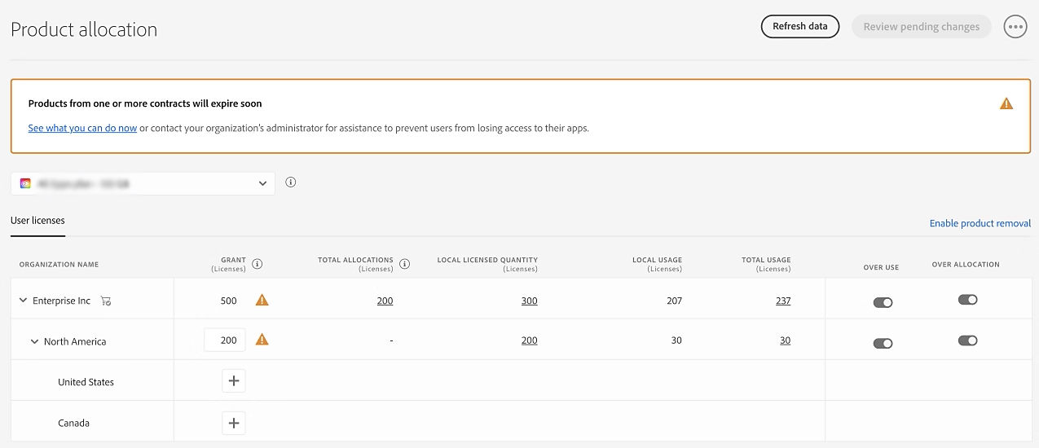Click the plus button for United States grant

pos(234,380)
